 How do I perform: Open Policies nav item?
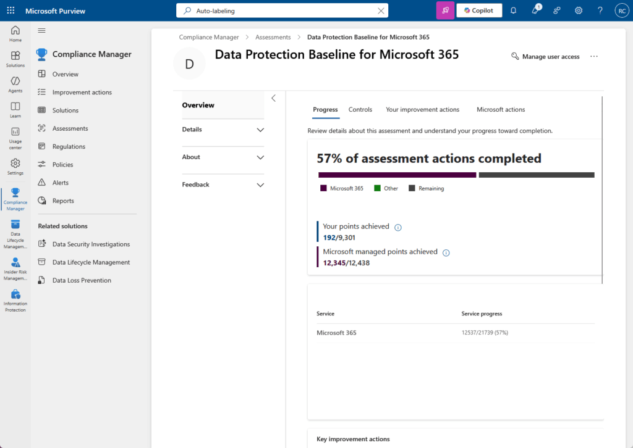tap(62, 165)
